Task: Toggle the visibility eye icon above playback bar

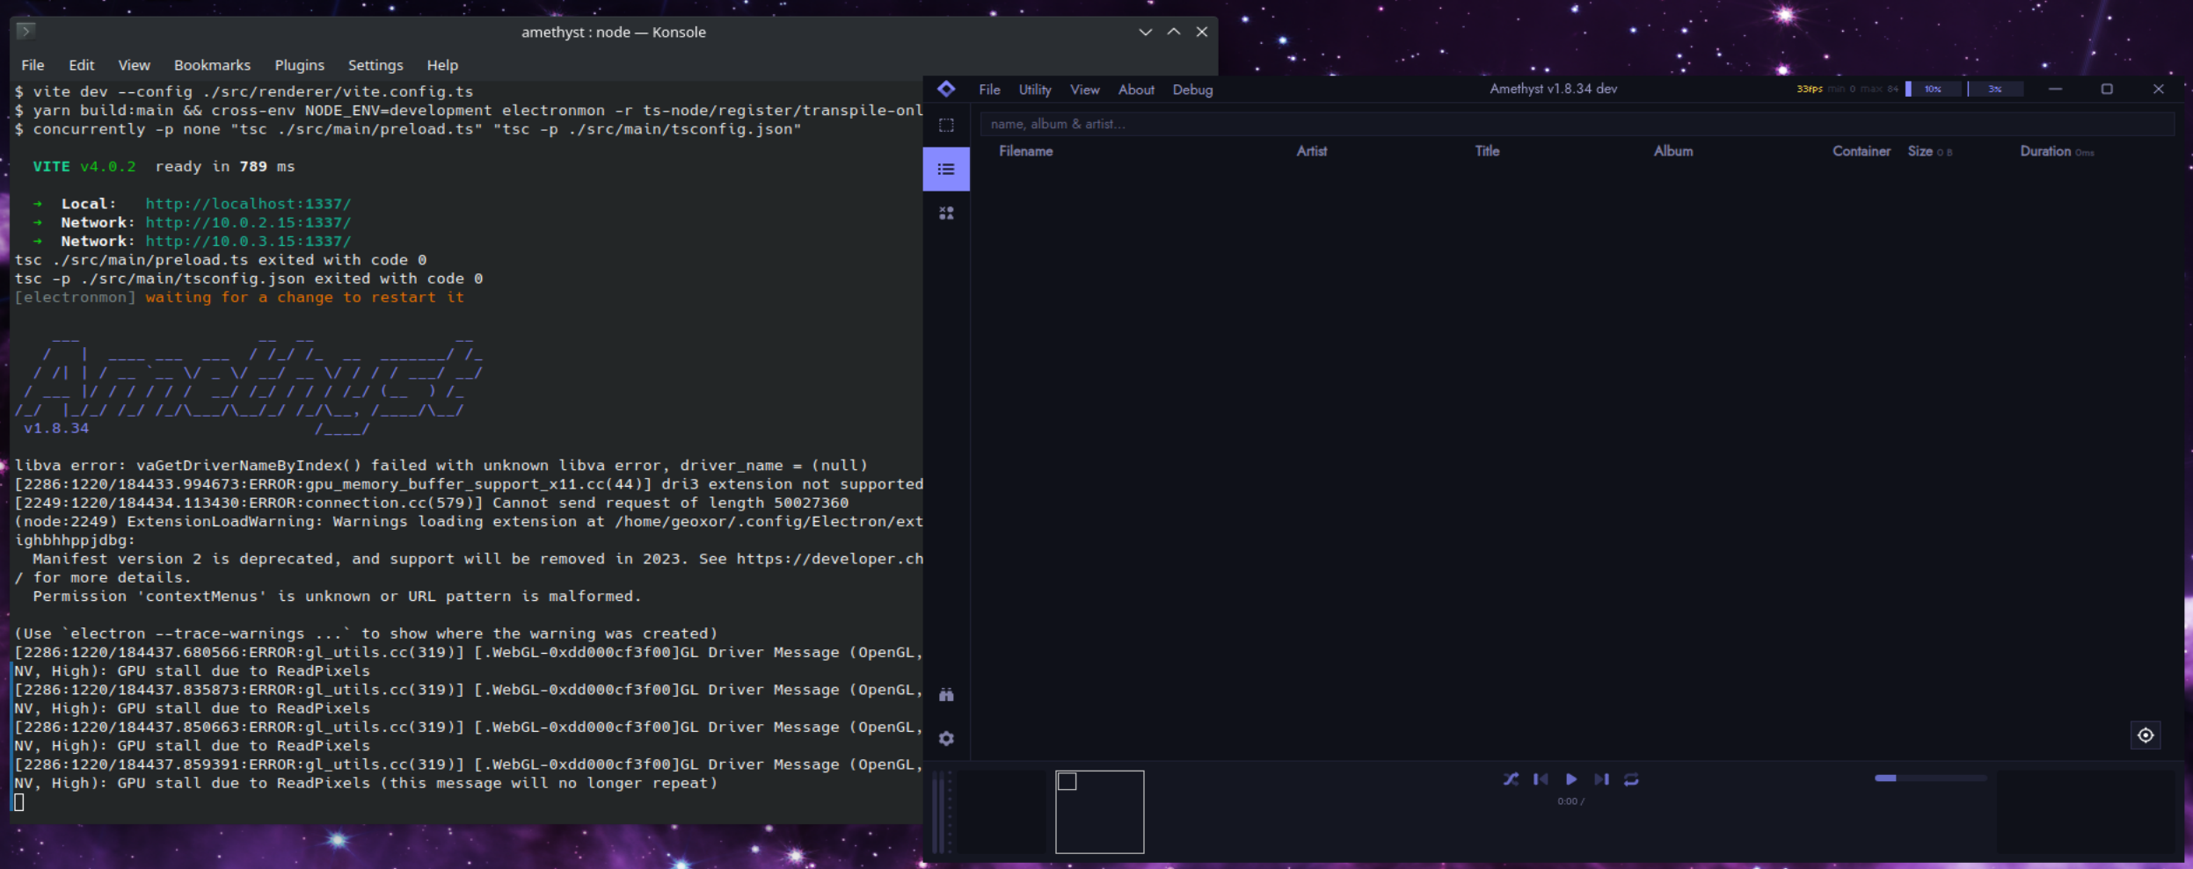Action: 2146,735
